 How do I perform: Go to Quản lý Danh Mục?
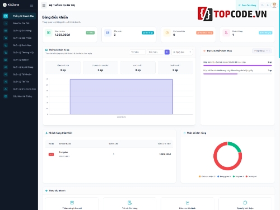coord(19,45)
